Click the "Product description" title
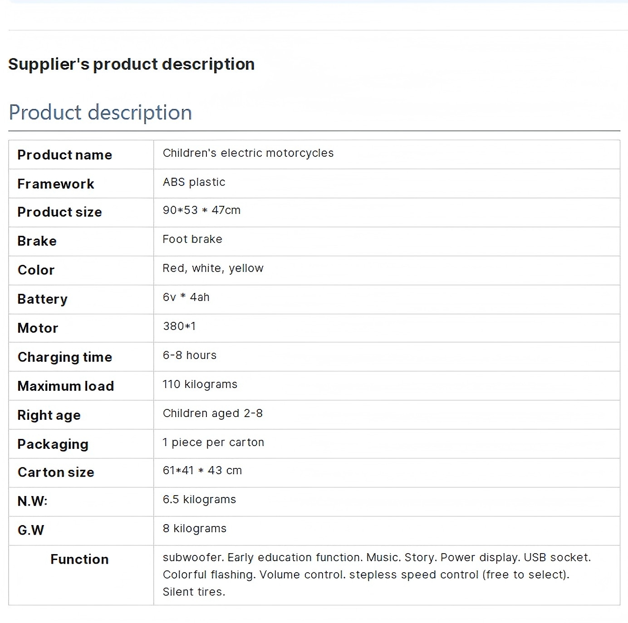Screen dimensions: 628x623 (100, 112)
